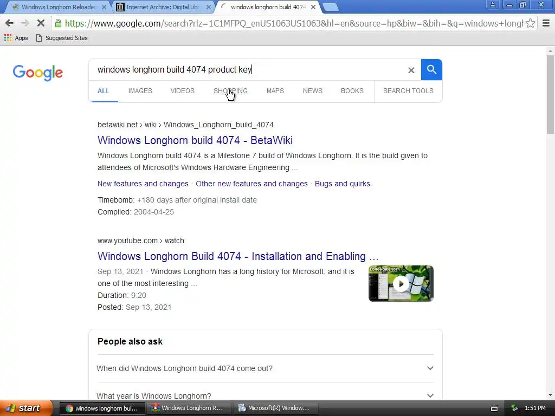
Task: Expand 'When did Windows Longhorn build 4074 come out?'
Action: point(265,368)
